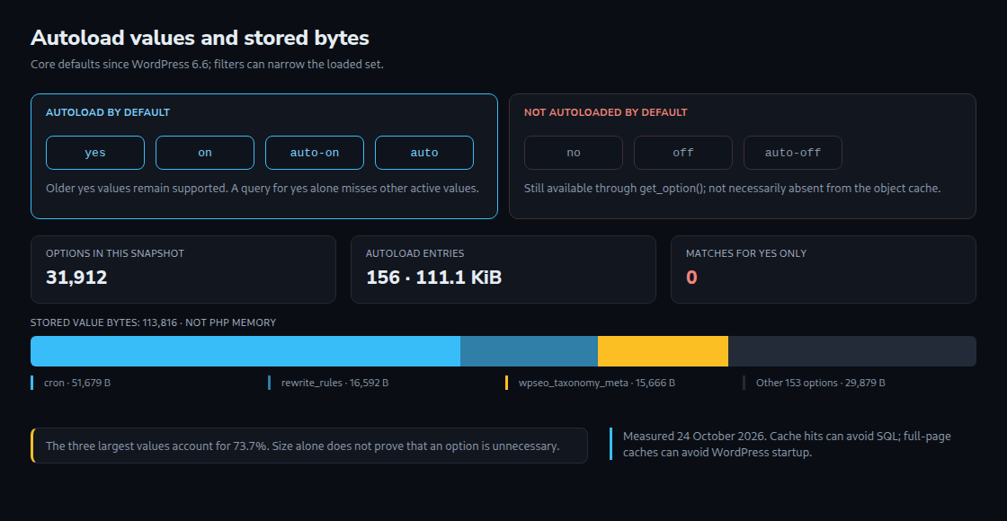This screenshot has height=521, width=1007.
Task: Click the 31,912 options count value
Action: click(76, 278)
